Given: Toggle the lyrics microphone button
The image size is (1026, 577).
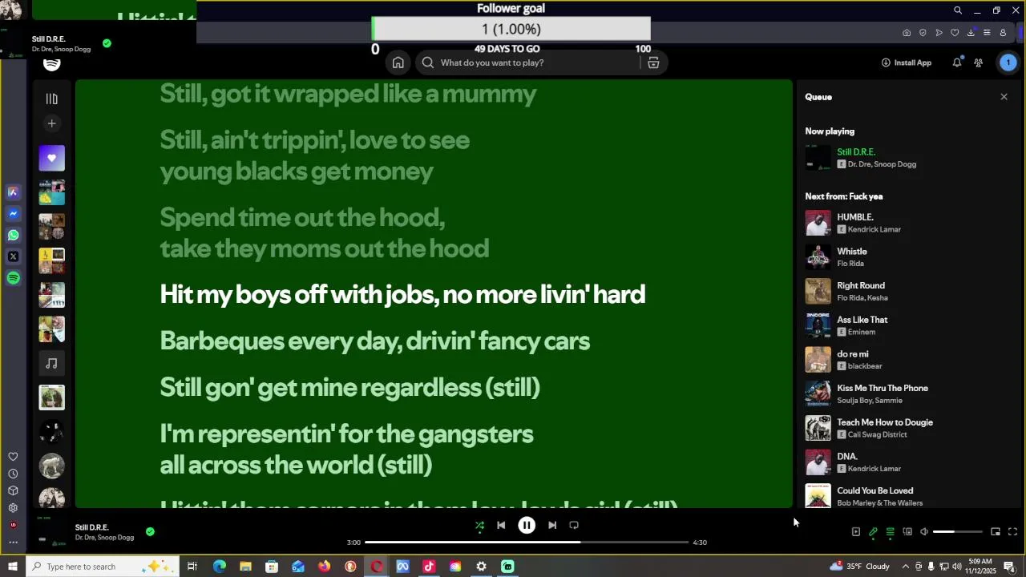Looking at the screenshot, I should pyautogui.click(x=873, y=532).
